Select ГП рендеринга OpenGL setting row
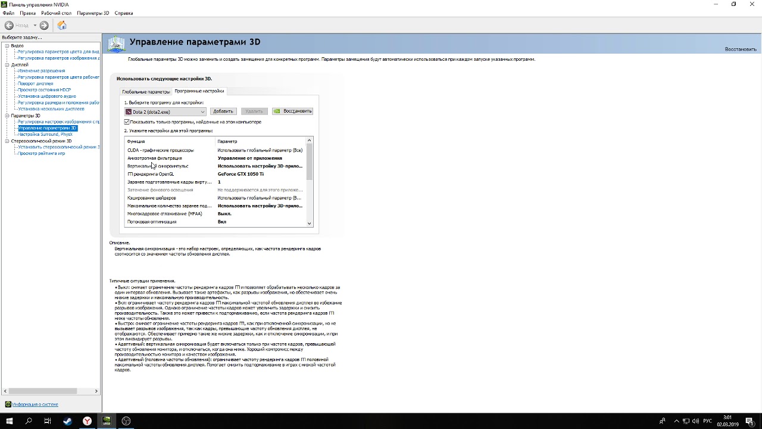This screenshot has width=762, height=429. click(x=215, y=174)
